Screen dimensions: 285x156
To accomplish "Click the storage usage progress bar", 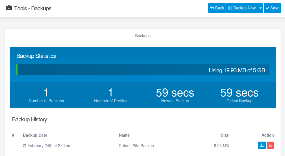I will point(143,70).
